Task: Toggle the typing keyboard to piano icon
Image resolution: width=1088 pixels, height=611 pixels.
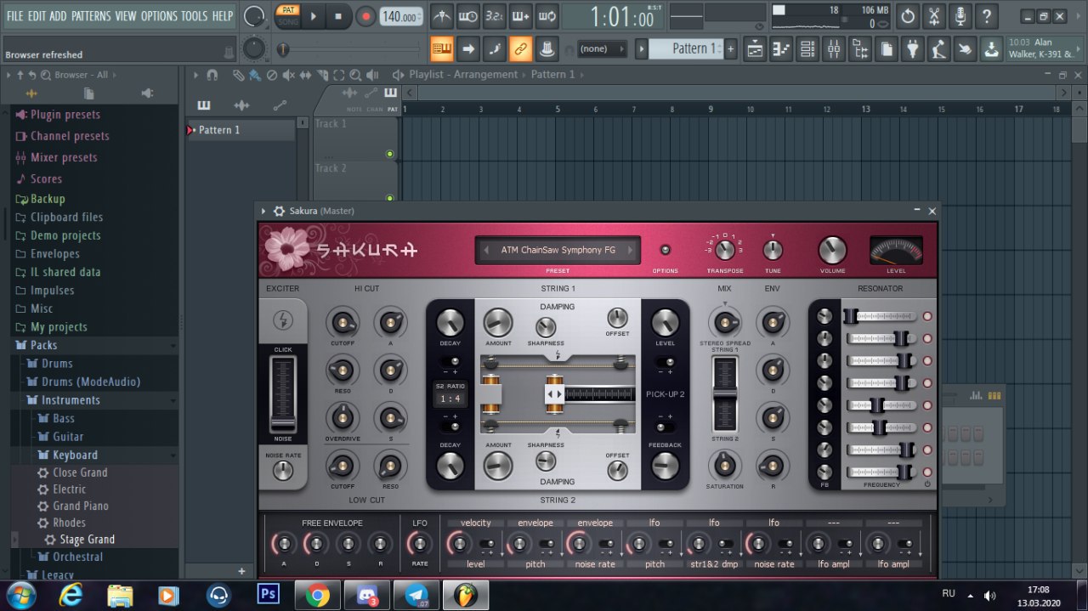Action: point(441,49)
